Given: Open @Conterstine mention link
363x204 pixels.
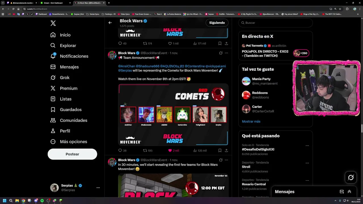Looking at the screenshot, I should [195, 66].
